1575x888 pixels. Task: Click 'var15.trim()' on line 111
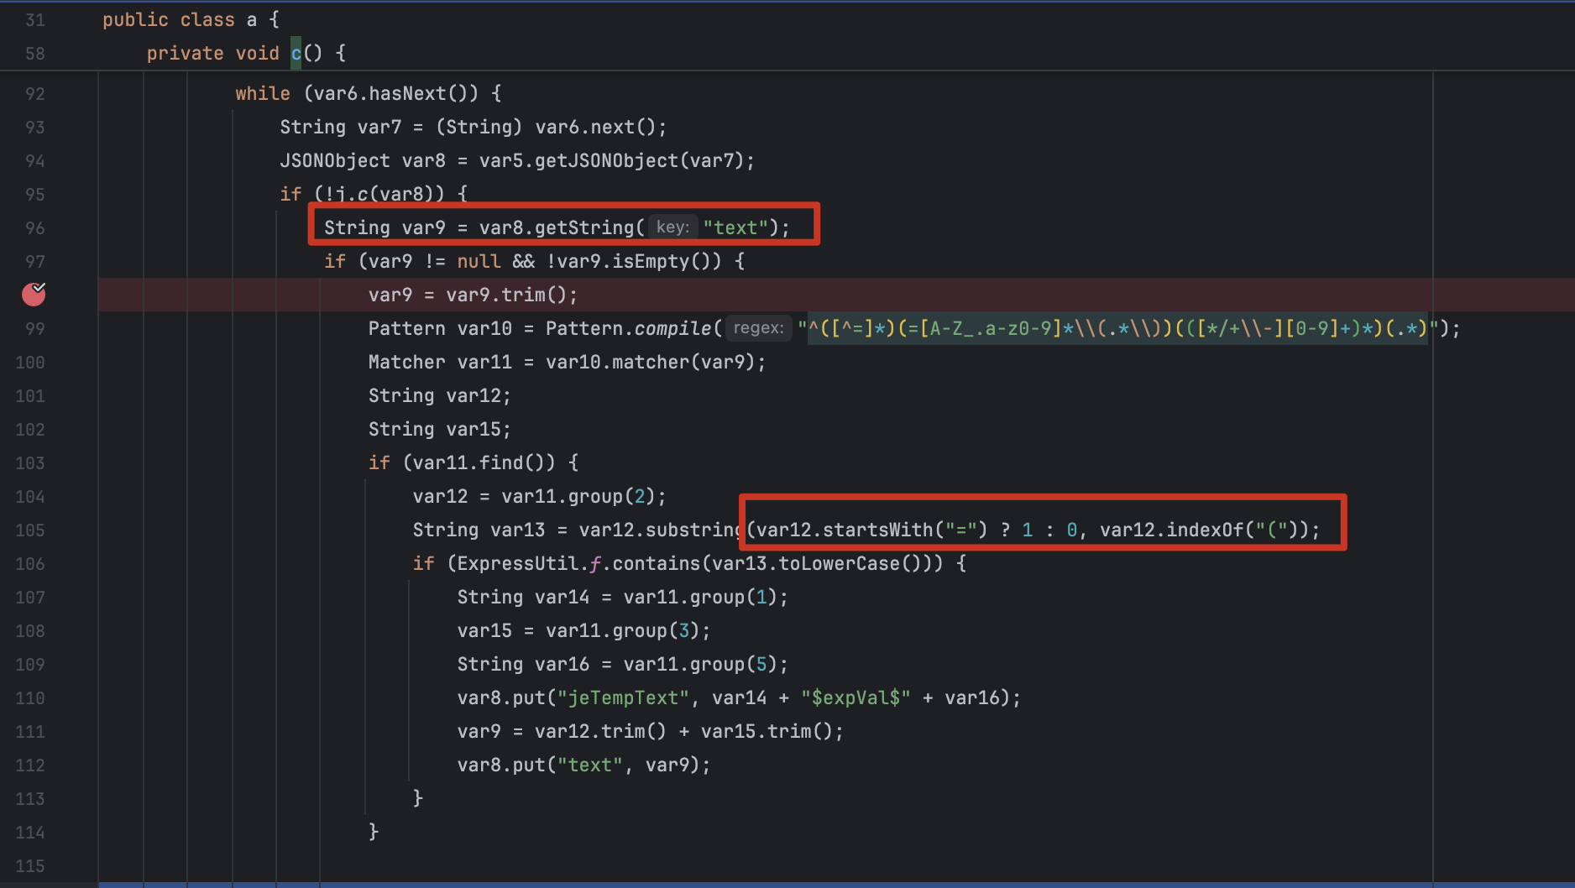coord(767,731)
